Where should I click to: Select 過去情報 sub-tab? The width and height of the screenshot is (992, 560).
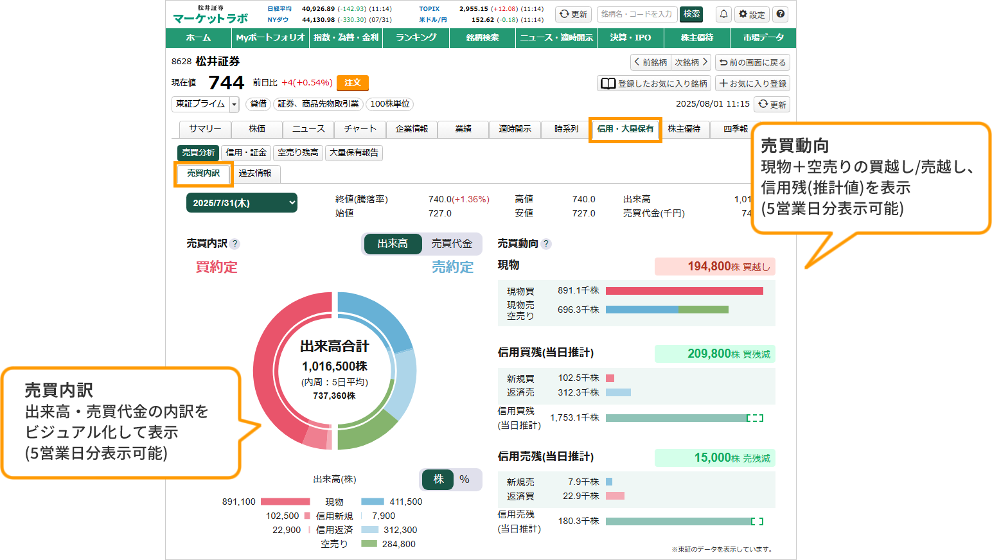(x=255, y=173)
